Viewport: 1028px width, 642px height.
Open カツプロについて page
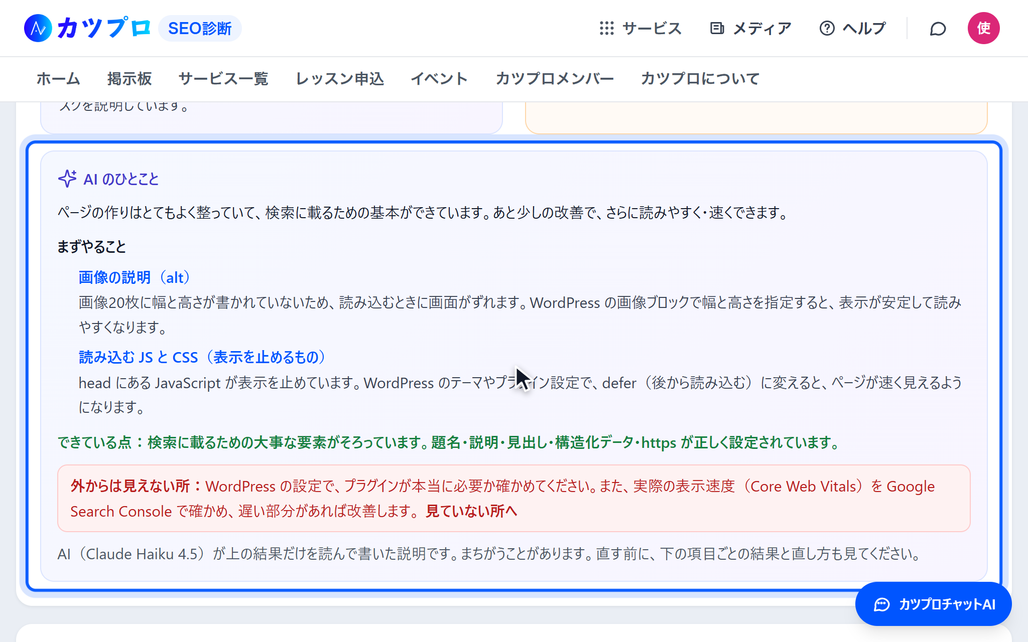point(700,79)
